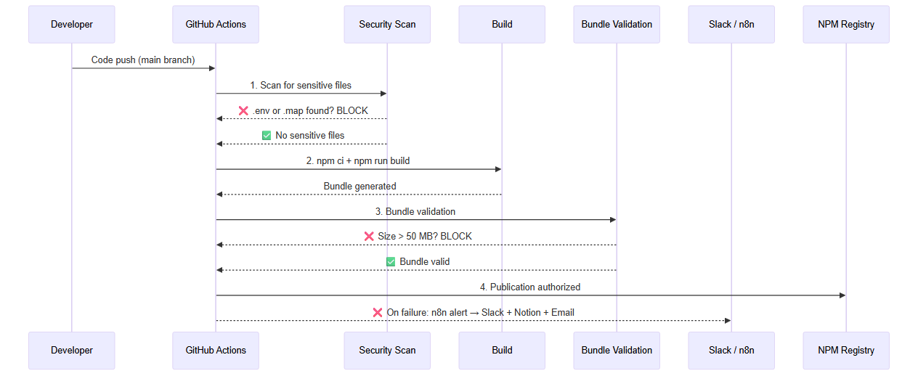This screenshot has width=918, height=376.
Task: Select the '2. npm ci + npm run build' text
Action: pyautogui.click(x=358, y=161)
